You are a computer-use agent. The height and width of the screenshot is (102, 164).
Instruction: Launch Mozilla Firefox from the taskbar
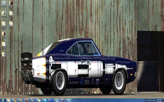coord(27,100)
